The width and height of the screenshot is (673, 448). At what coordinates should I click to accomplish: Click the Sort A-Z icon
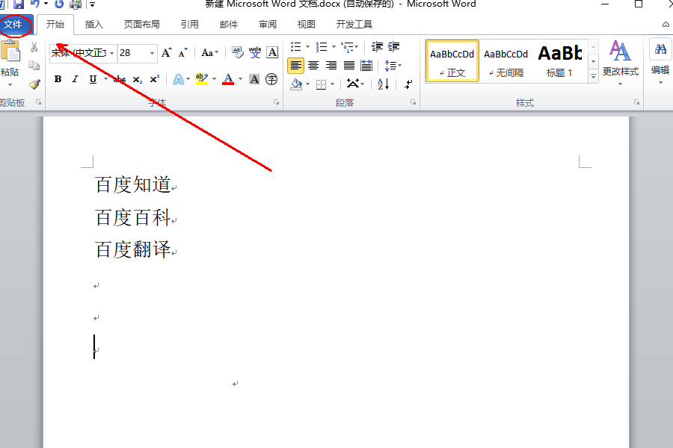pyautogui.click(x=384, y=84)
